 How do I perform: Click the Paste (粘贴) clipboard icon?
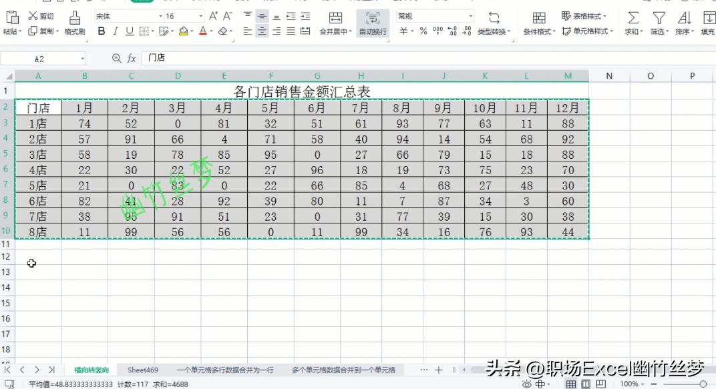pyautogui.click(x=12, y=17)
